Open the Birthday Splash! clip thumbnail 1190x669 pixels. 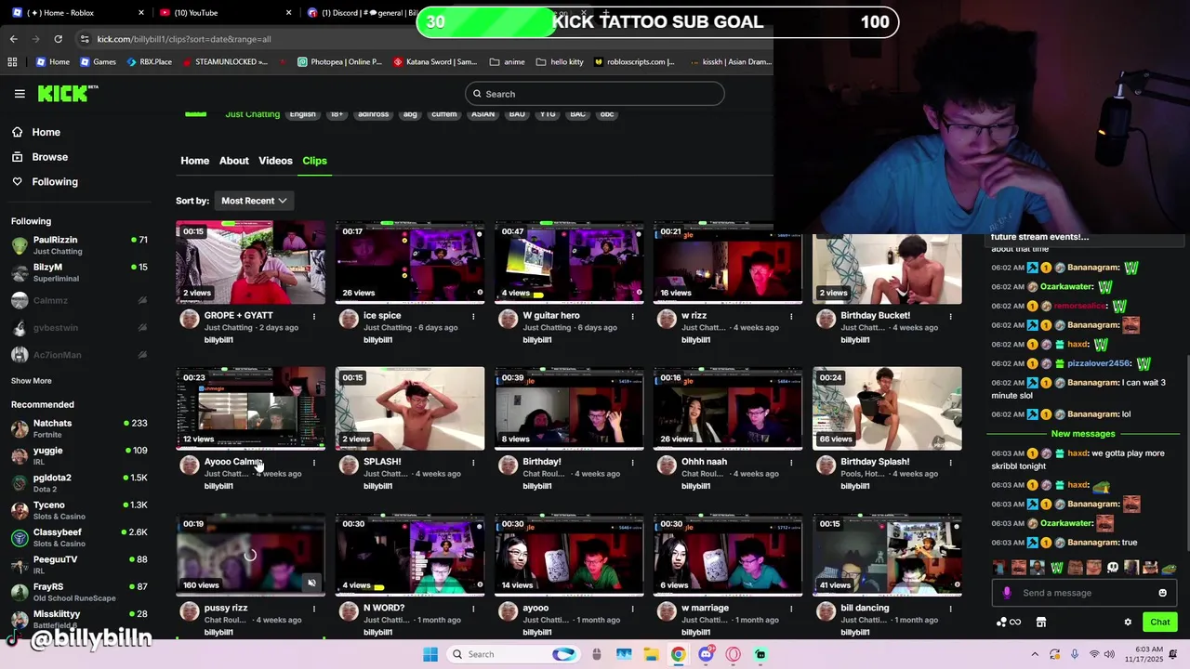pos(887,408)
